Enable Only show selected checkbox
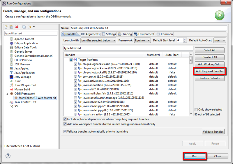Viewport: 233px width, 164px height. point(196,110)
